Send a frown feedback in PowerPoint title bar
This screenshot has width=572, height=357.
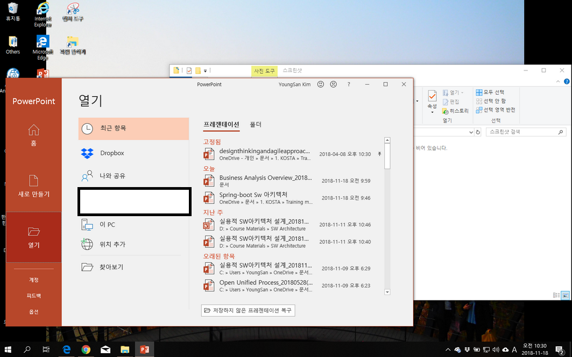pyautogui.click(x=334, y=84)
